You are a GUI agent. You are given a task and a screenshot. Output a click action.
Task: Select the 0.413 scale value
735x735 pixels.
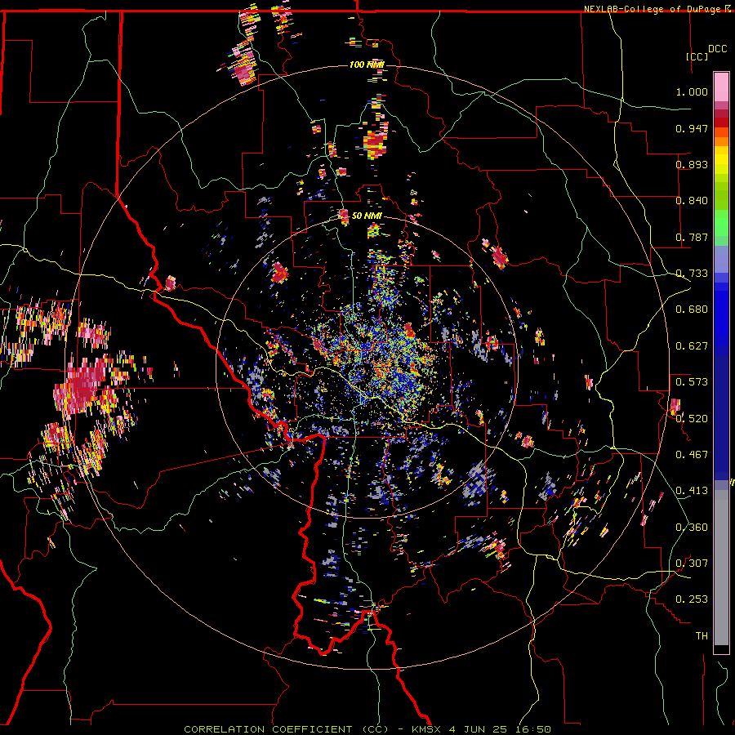coord(692,491)
